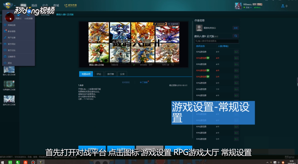Switch to the 观战 top navigation tab
Screen dimensions: 298x164
click(34, 5)
